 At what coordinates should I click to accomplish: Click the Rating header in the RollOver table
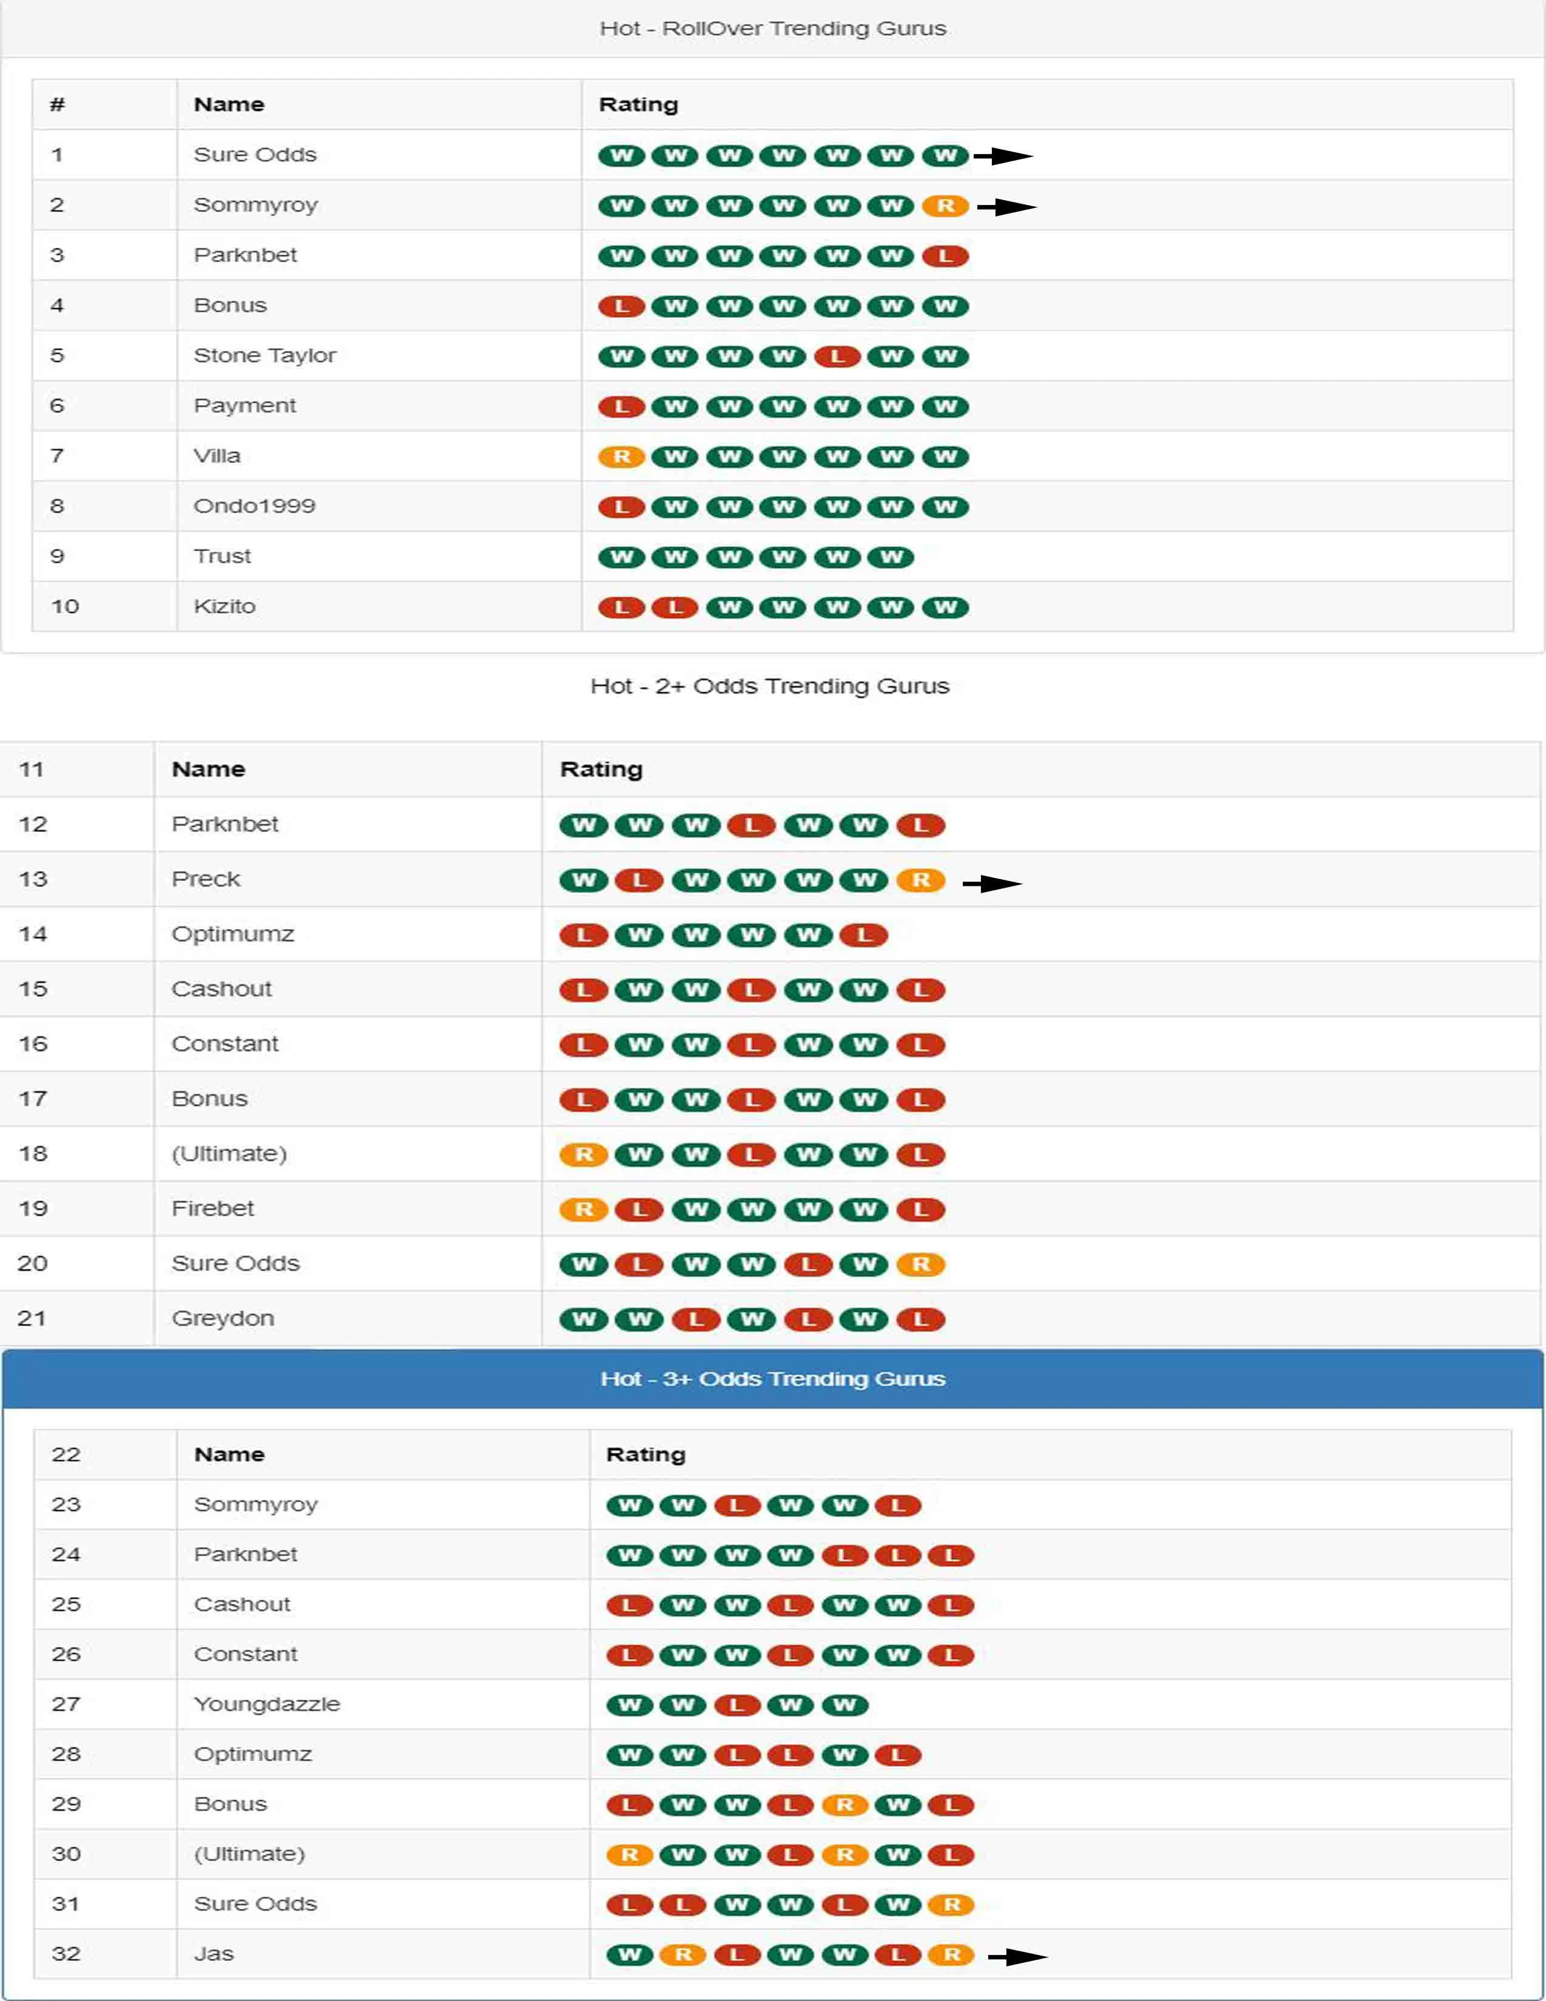point(638,104)
